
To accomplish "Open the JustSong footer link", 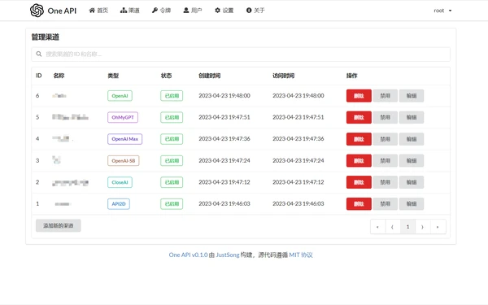I will 228,255.
